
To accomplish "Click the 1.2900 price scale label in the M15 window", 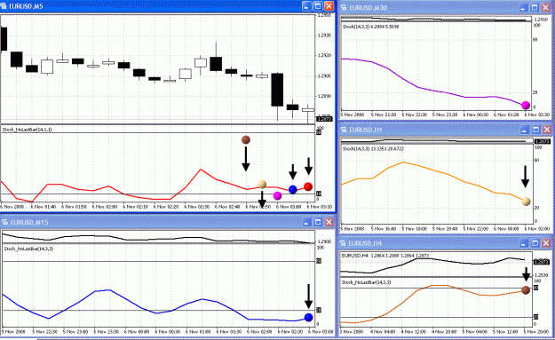I will [324, 241].
